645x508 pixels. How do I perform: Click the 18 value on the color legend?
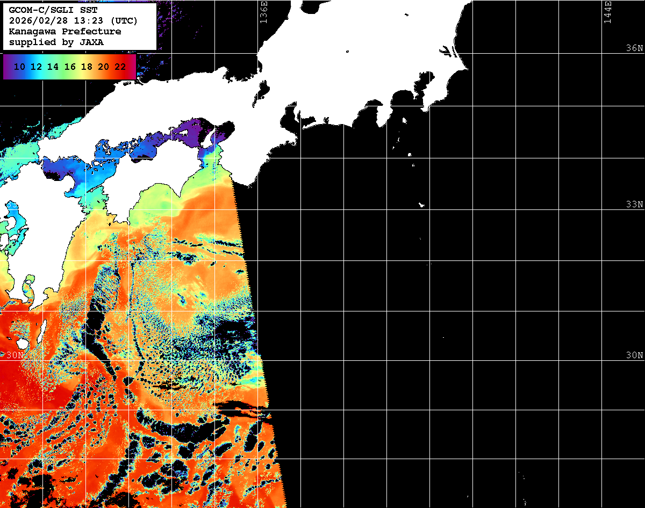[x=87, y=67]
